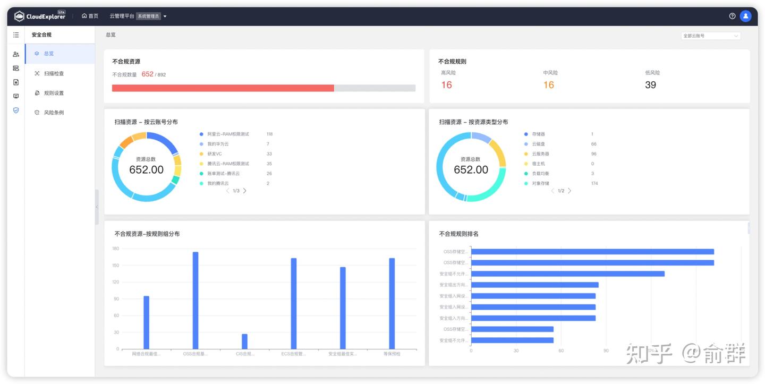Open the user management sidebar icon
The height and width of the screenshot is (384, 765).
tap(16, 54)
